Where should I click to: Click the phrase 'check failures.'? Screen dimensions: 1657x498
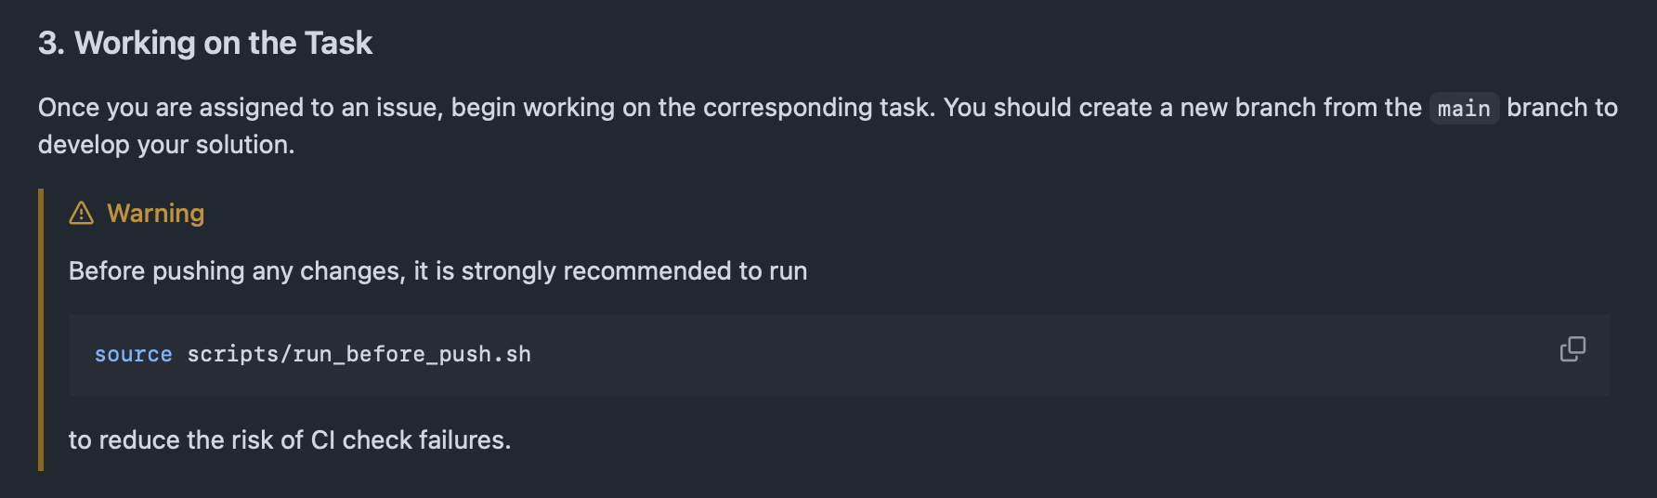[x=426, y=440]
